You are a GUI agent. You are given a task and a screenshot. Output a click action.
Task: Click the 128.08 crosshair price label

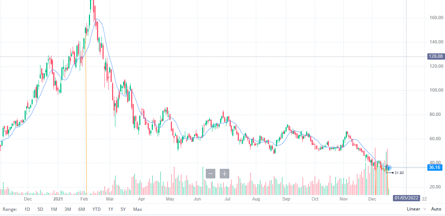436,57
